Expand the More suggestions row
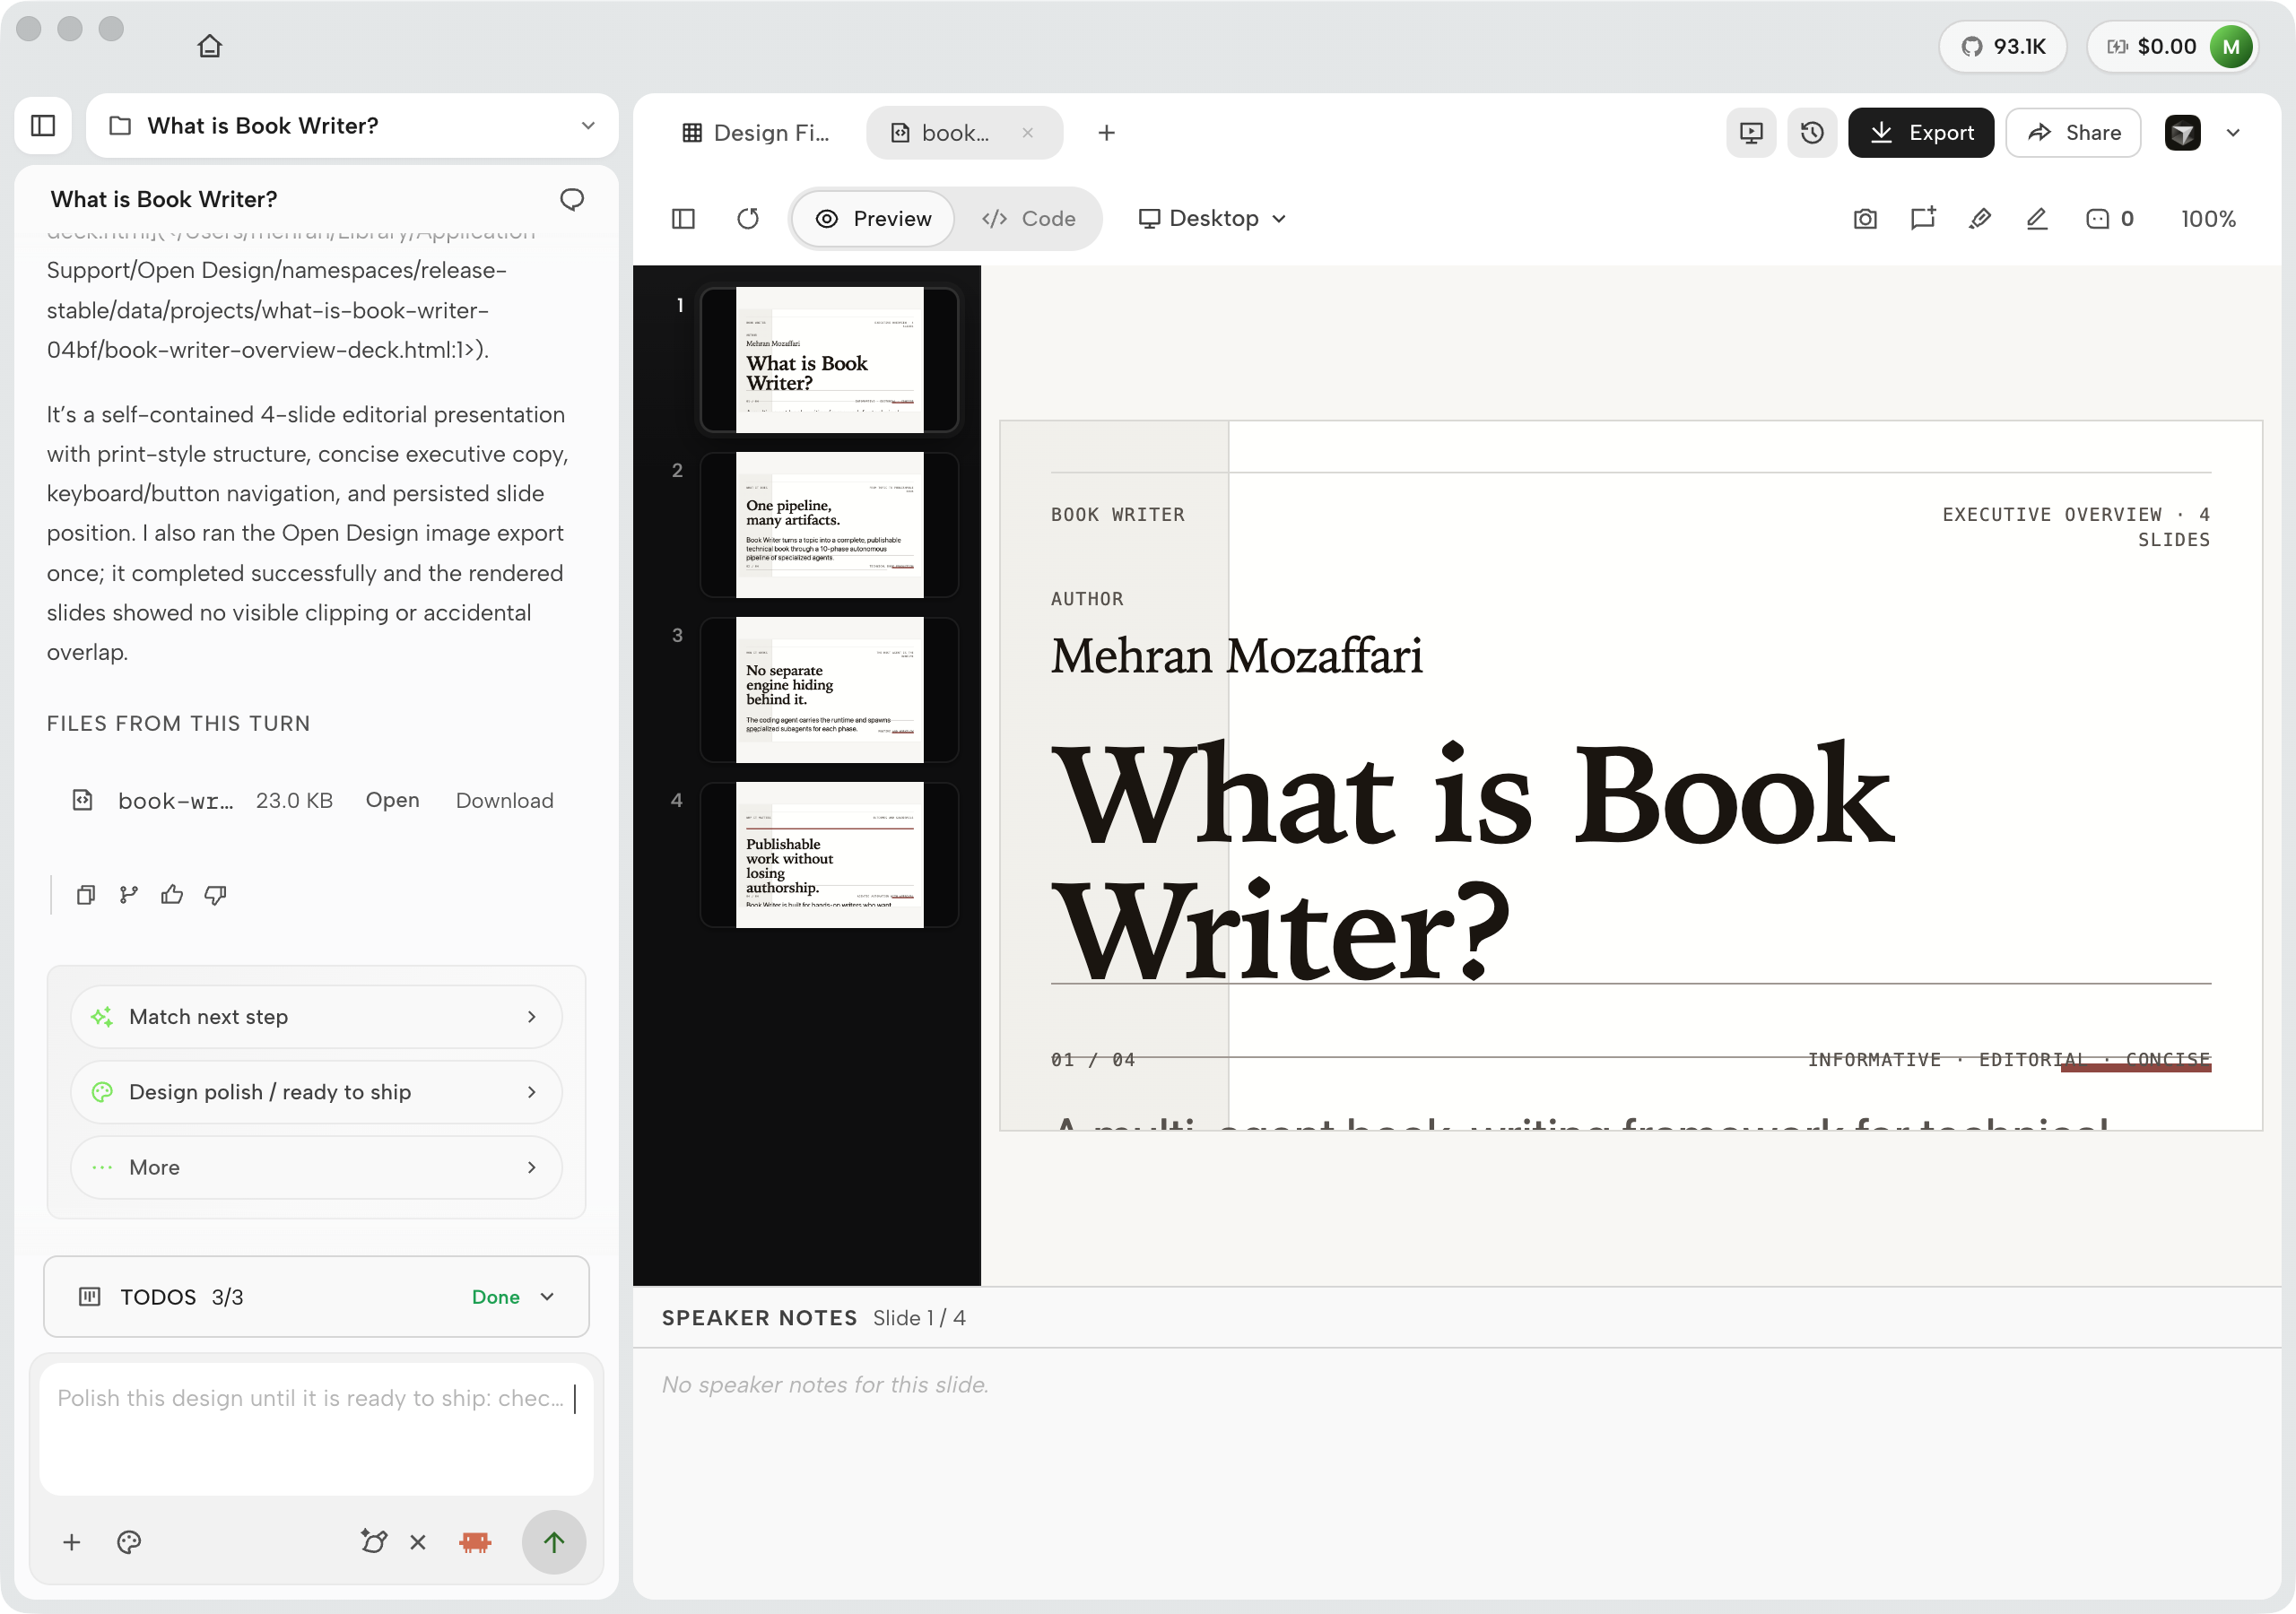The height and width of the screenshot is (1614, 2296). (x=316, y=1168)
